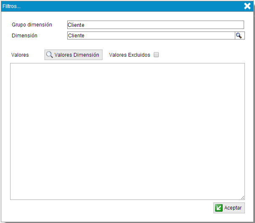255x223 pixels.
Task: Click the Valores Excluidos label text
Action: point(129,55)
